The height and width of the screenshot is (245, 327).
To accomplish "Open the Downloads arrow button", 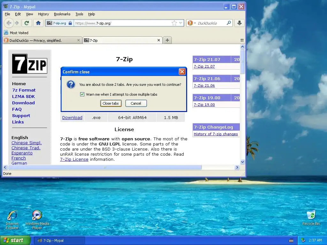I will point(240,23).
